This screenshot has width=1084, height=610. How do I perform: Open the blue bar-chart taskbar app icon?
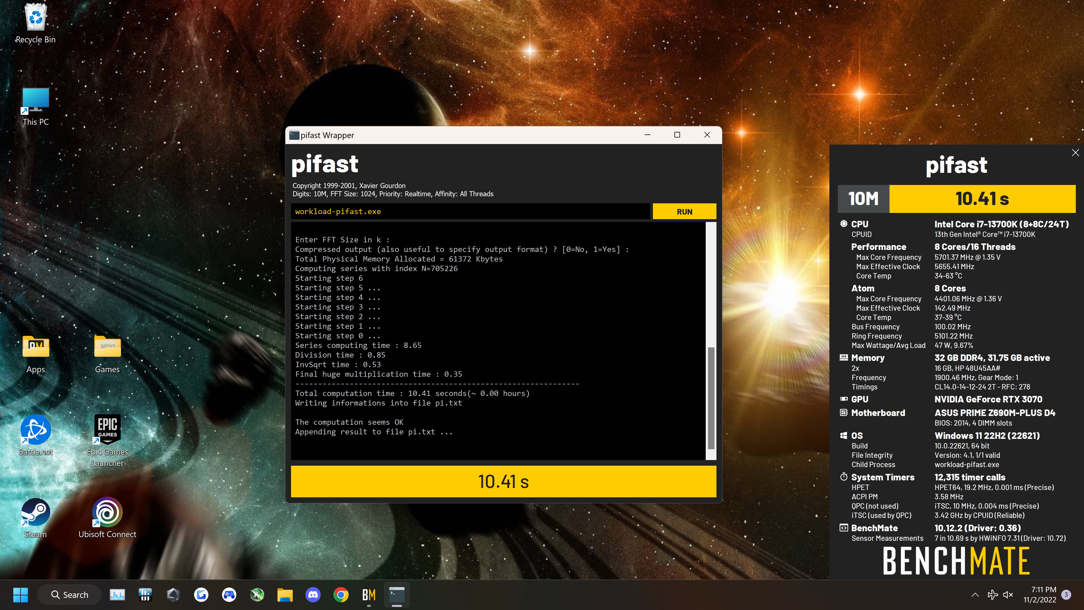tap(145, 595)
